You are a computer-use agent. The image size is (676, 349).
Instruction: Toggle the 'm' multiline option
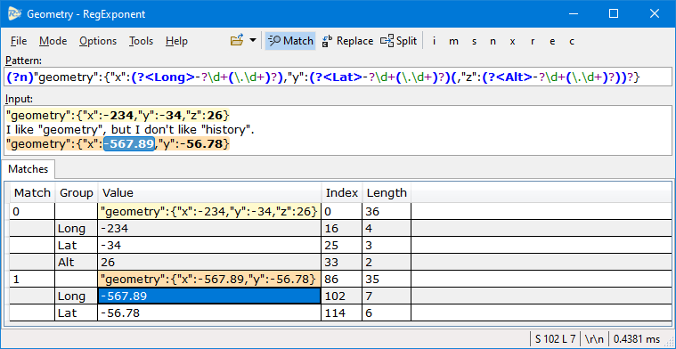pos(453,41)
